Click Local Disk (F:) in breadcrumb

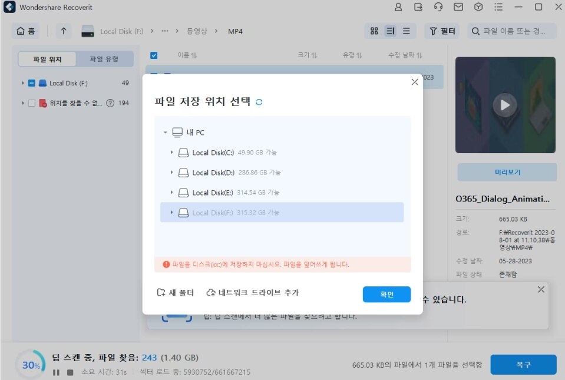[121, 31]
